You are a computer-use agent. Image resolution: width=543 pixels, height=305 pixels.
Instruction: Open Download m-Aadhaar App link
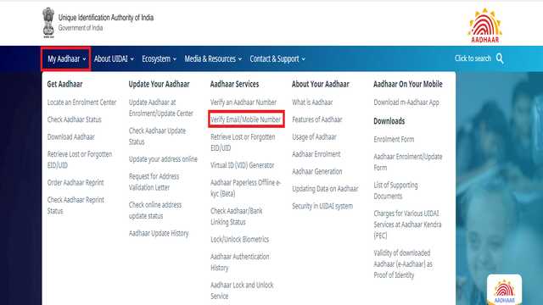(x=406, y=103)
